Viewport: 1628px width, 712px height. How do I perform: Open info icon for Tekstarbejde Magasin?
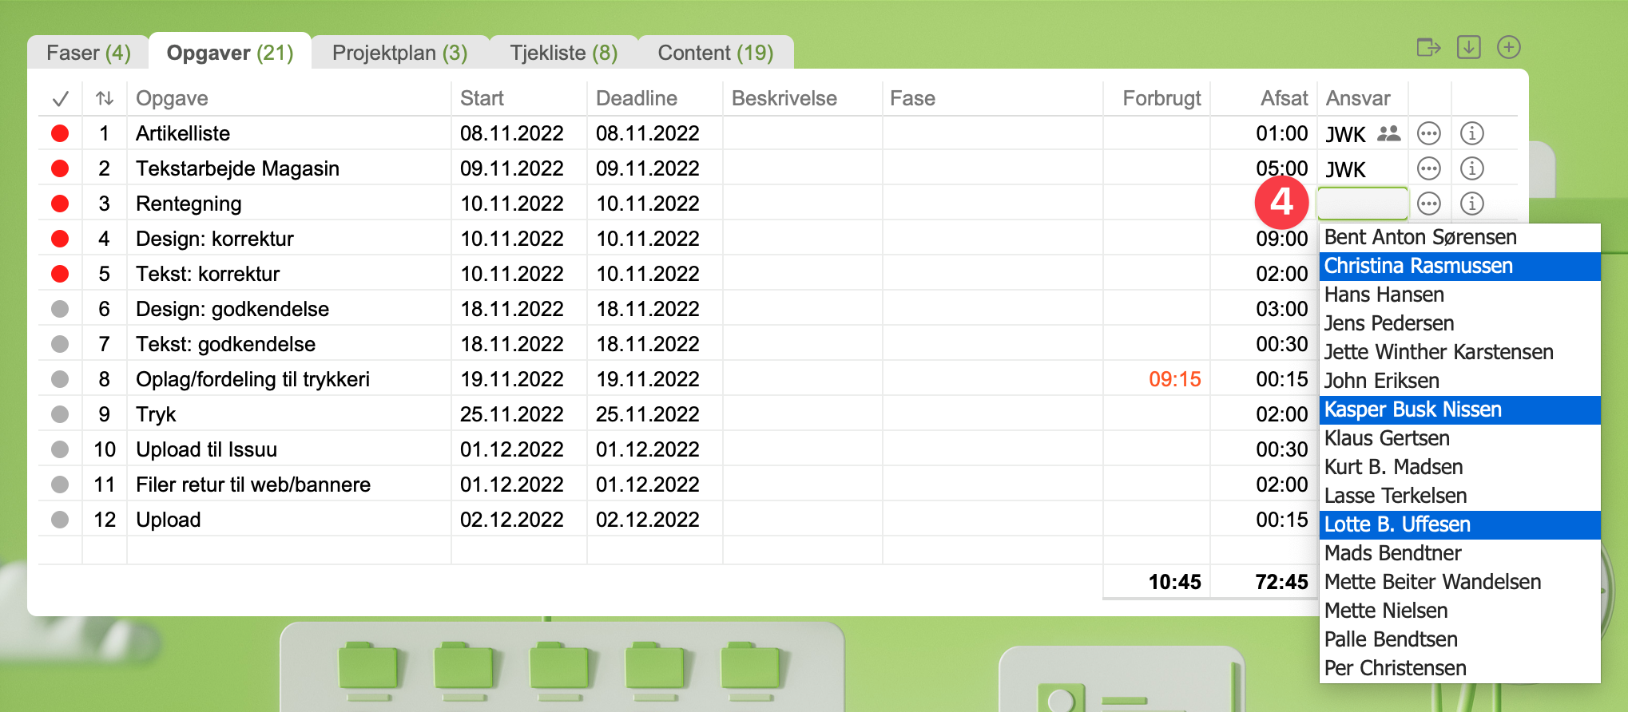pyautogui.click(x=1471, y=169)
